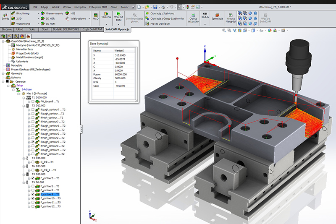Click the section view icon
Viewport: 336px width, 224px height.
coord(240,31)
